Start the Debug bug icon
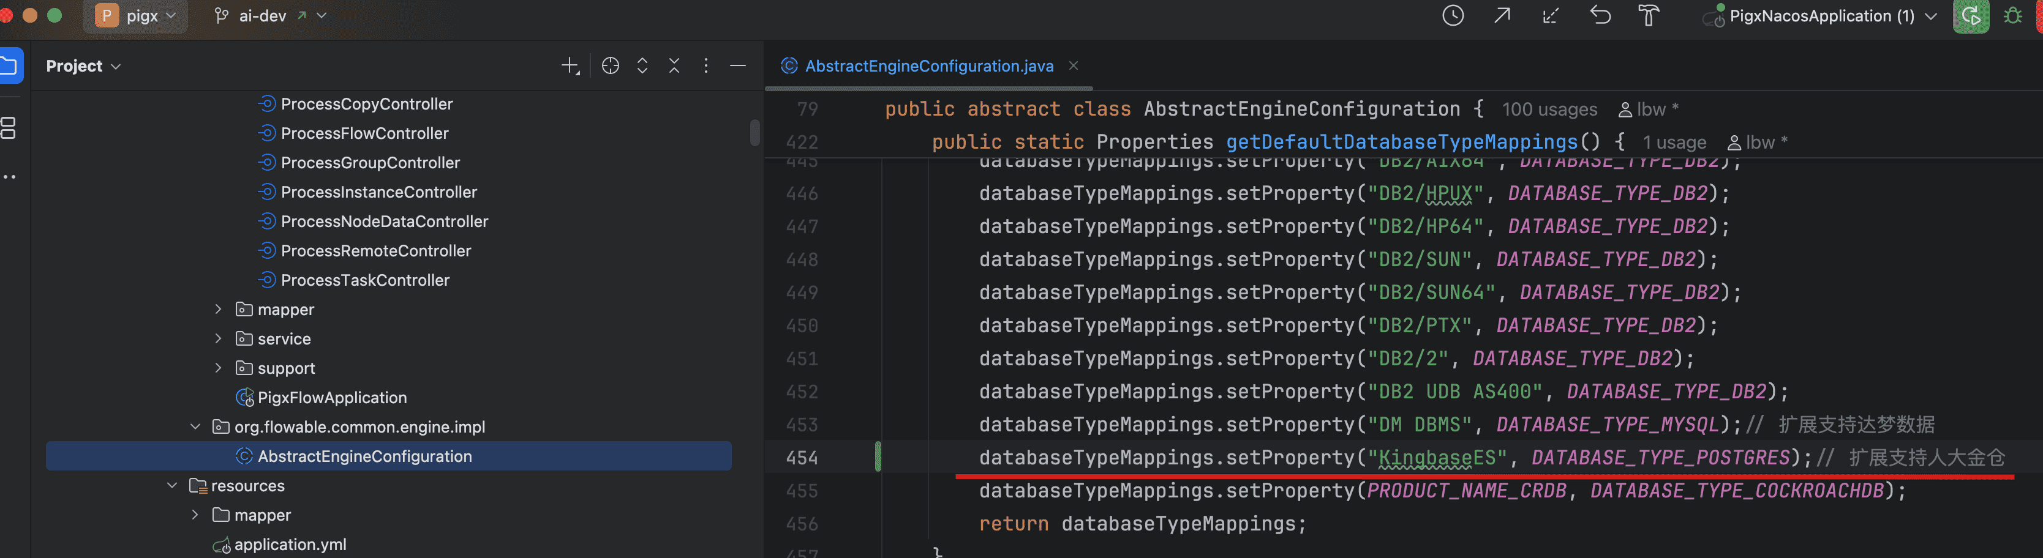This screenshot has width=2043, height=558. pos(2013,16)
